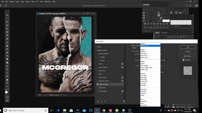Enable the Drop Shadow checkbox
The image size is (202, 113).
pyautogui.click(x=98, y=91)
